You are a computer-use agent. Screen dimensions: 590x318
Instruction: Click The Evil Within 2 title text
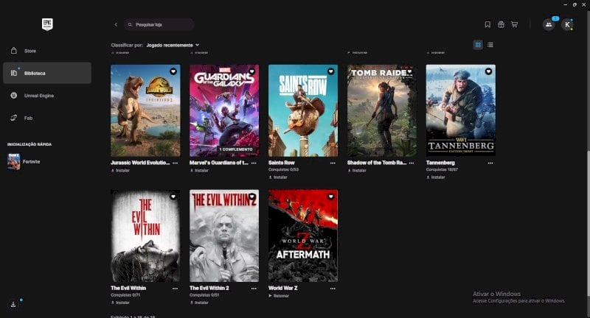click(x=209, y=289)
